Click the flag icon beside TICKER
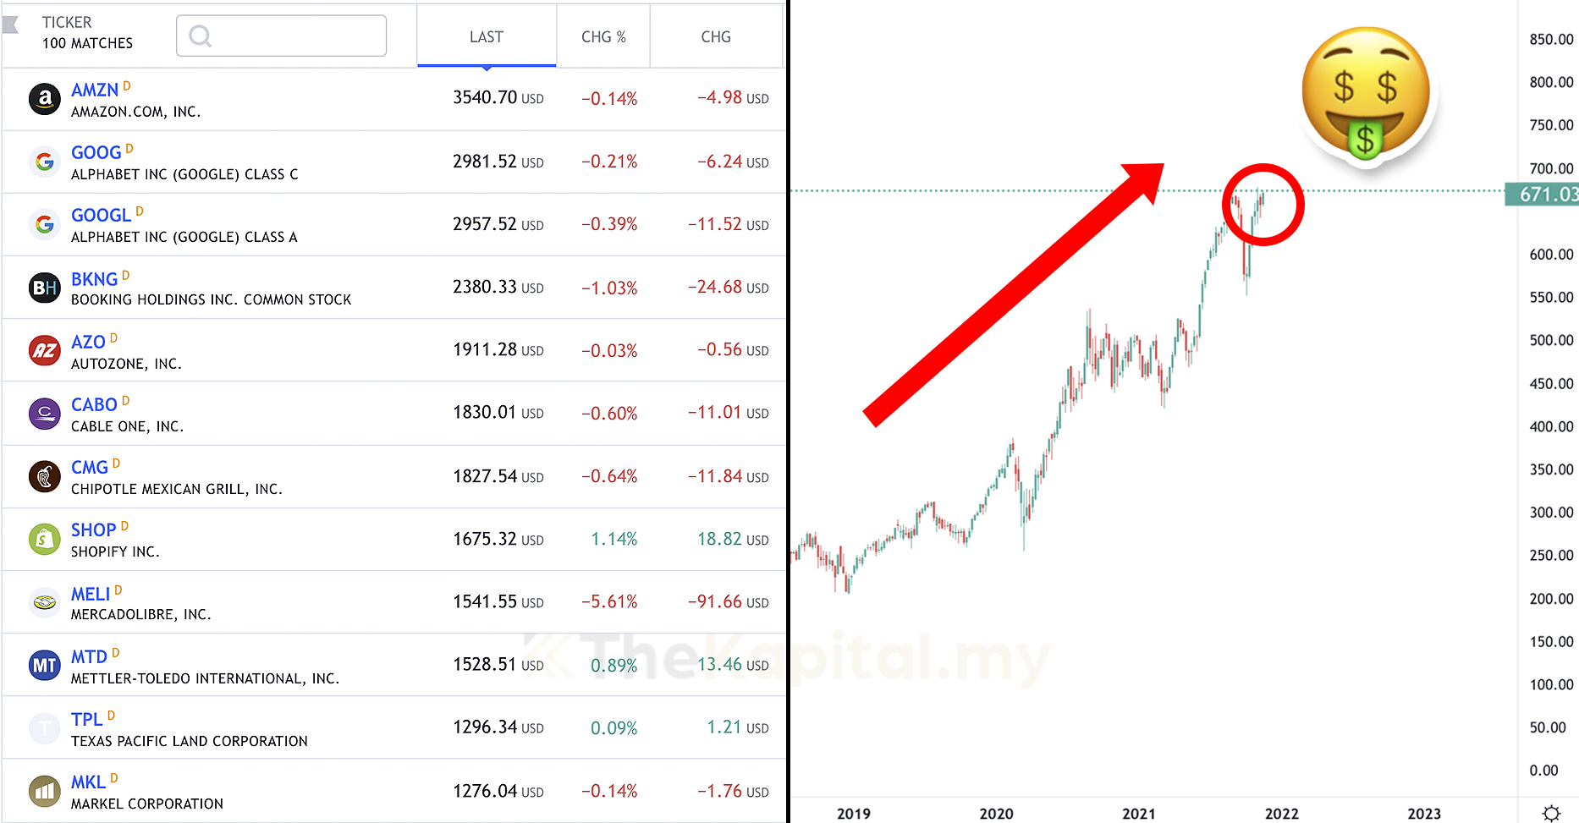 click(11, 25)
